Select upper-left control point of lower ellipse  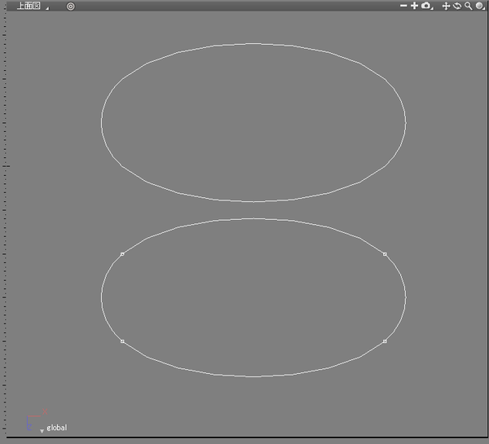(122, 254)
